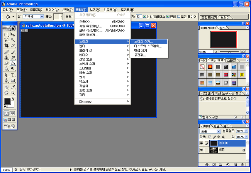Open the Navigator panel flyout menu

tap(247, 28)
